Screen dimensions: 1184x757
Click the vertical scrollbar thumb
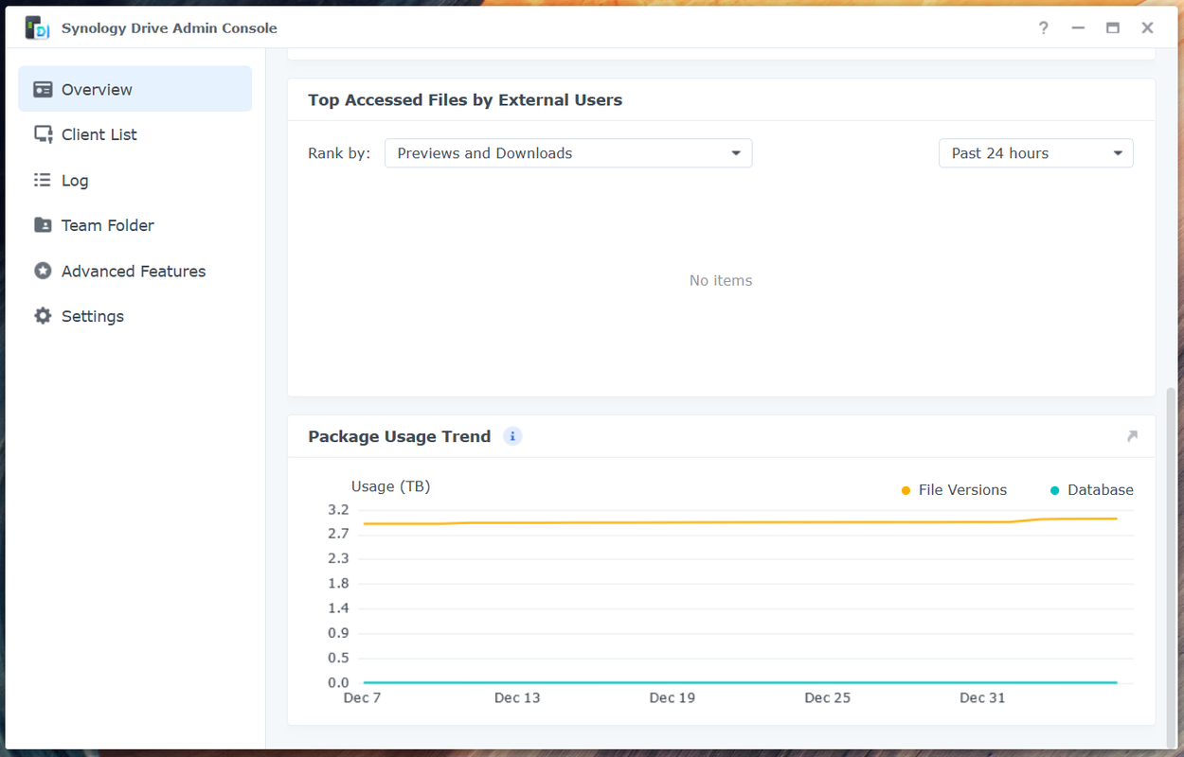1171,565
